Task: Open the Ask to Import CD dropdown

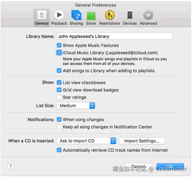Action: click(x=86, y=141)
